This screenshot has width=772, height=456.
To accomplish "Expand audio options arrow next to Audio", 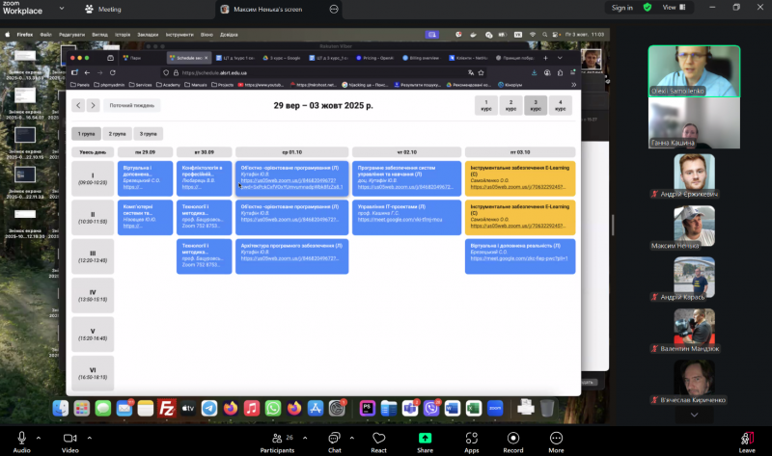I will click(x=41, y=433).
